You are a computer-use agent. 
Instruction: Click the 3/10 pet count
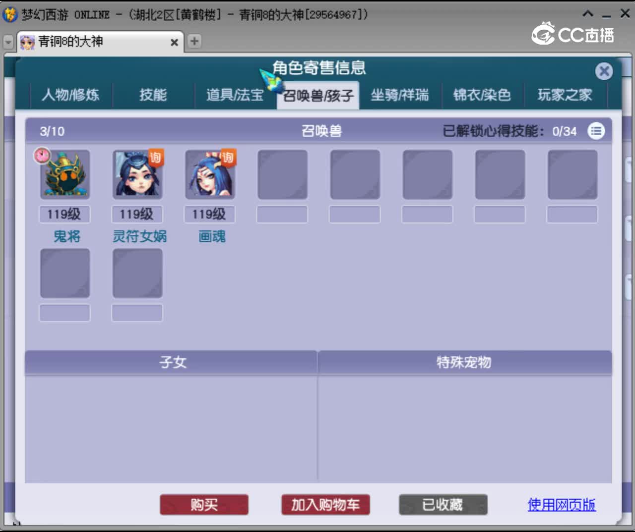tap(52, 131)
